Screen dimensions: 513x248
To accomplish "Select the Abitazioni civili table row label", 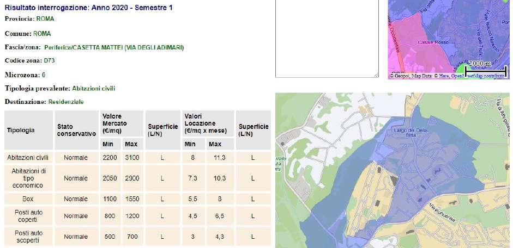I will tap(28, 158).
